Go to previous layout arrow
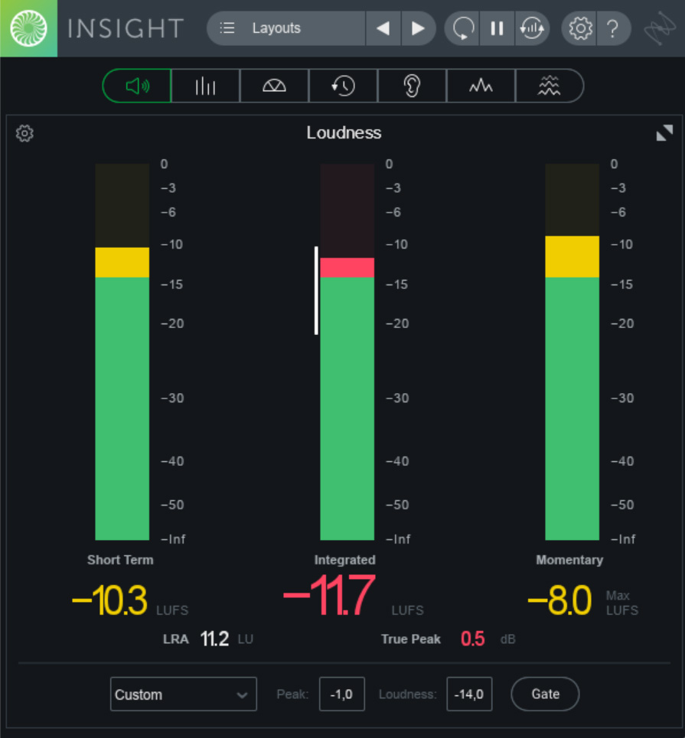This screenshot has width=685, height=738. coord(383,28)
